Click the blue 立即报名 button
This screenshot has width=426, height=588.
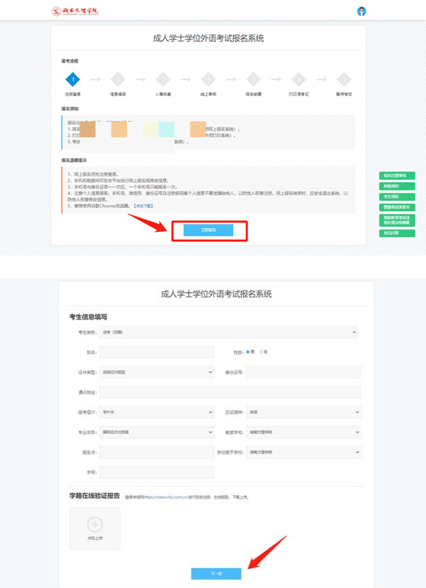click(x=208, y=230)
